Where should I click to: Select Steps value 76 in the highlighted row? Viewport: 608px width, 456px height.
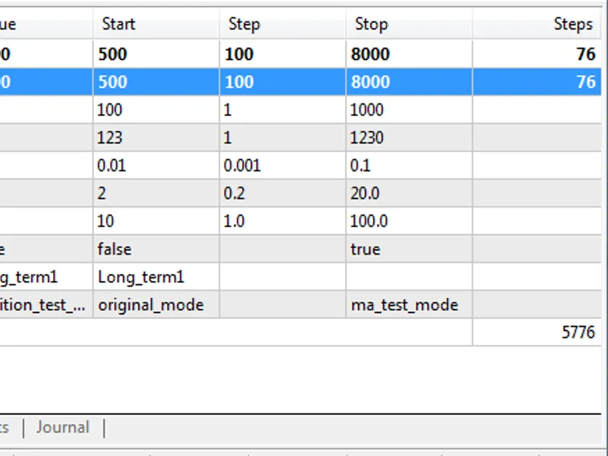click(537, 82)
